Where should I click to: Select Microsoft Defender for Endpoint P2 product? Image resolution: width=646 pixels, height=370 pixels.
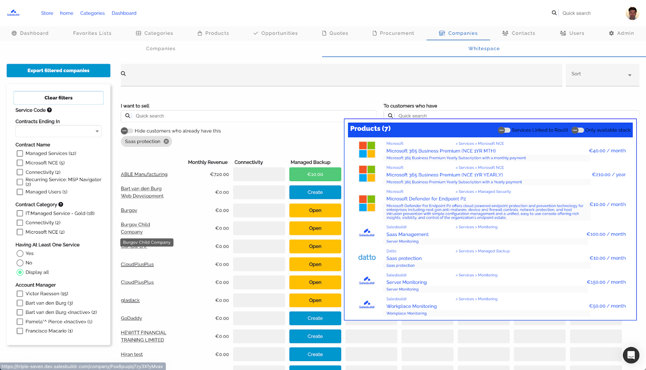(426, 199)
